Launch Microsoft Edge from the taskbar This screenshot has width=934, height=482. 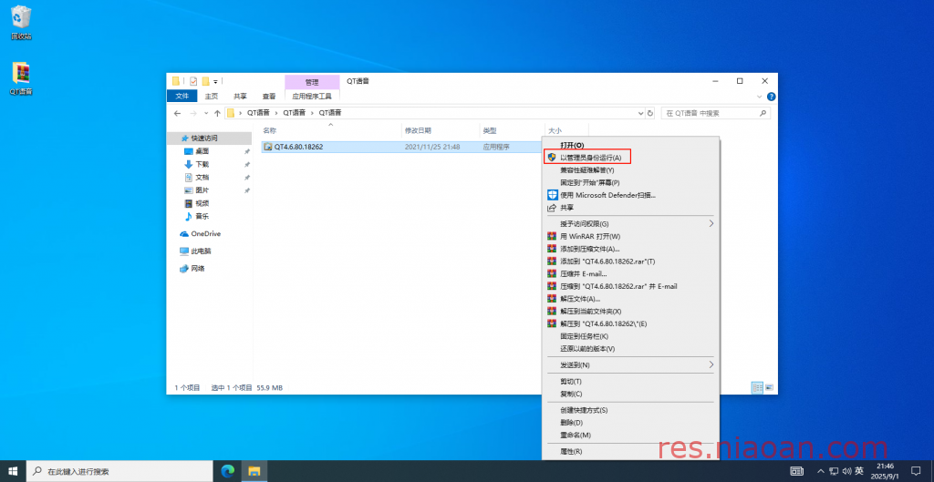(x=227, y=471)
